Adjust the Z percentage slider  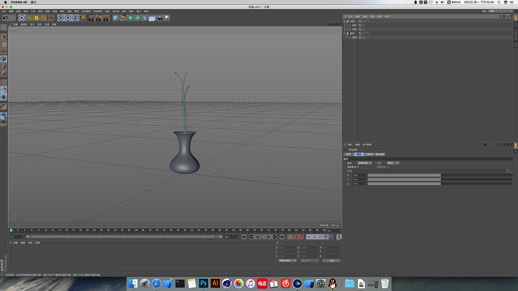pos(440,184)
